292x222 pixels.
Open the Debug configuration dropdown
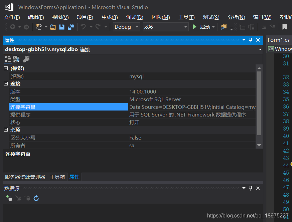click(x=126, y=27)
